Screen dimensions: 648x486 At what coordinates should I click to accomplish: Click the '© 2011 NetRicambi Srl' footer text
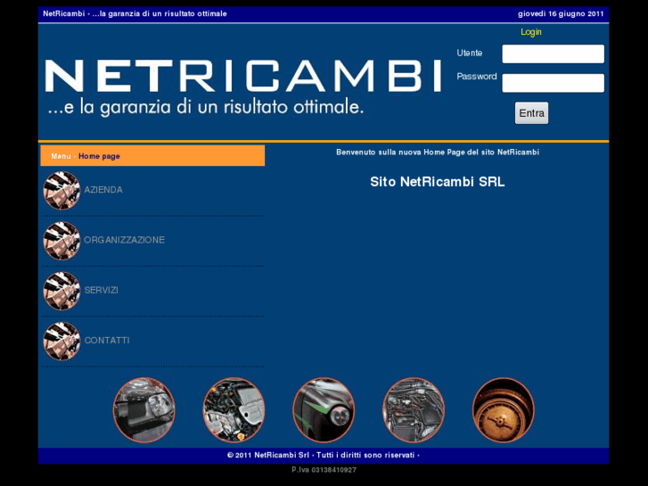324,455
